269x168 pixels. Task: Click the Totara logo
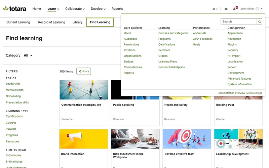(14, 9)
